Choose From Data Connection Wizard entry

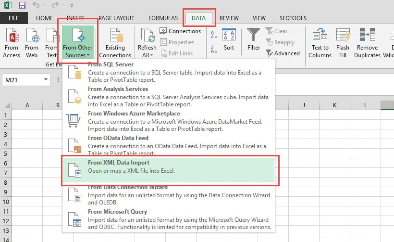pos(169,195)
